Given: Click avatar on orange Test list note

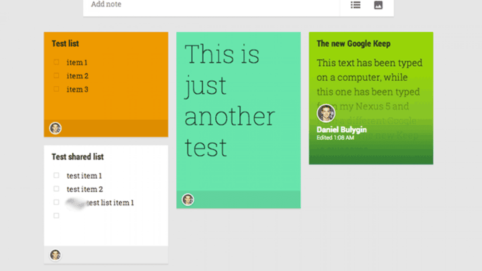Looking at the screenshot, I should click(55, 128).
